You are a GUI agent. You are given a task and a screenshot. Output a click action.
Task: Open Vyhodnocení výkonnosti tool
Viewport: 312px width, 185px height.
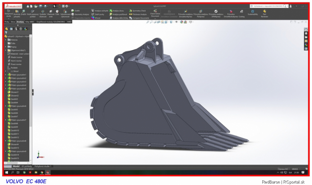click(65, 13)
